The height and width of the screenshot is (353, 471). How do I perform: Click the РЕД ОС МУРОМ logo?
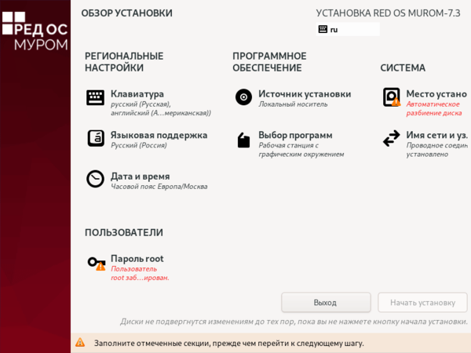pos(35,31)
